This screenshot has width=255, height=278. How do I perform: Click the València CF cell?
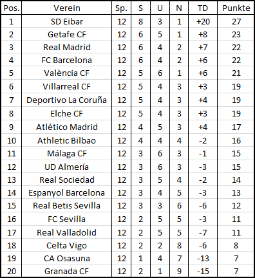point(66,73)
